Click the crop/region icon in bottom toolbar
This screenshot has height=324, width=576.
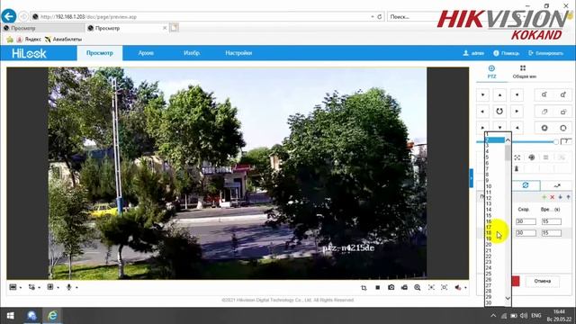coord(364,288)
